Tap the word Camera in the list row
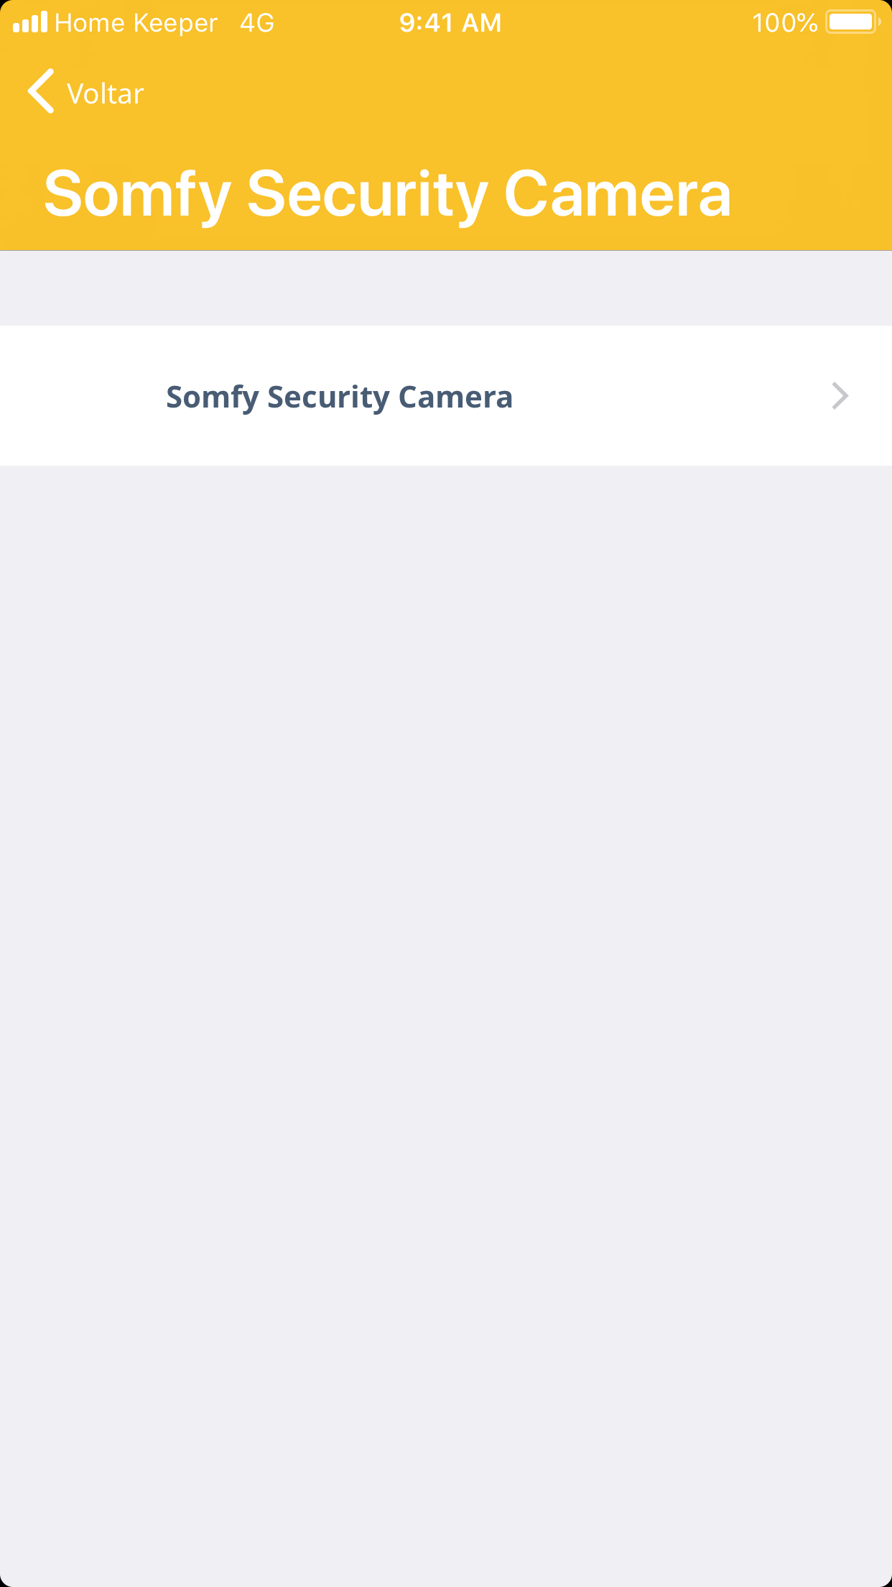892x1587 pixels. click(x=455, y=397)
